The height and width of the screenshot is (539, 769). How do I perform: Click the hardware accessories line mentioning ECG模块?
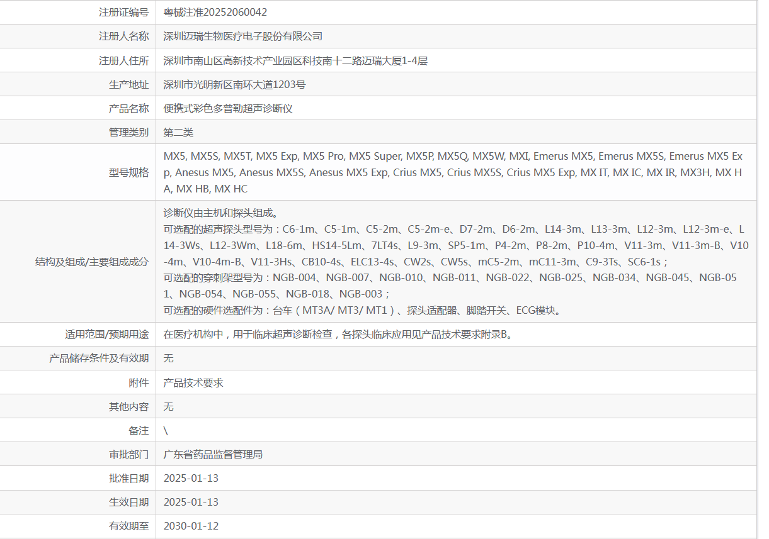click(362, 310)
